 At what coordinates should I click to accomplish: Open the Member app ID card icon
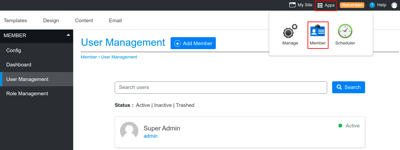coord(318,31)
